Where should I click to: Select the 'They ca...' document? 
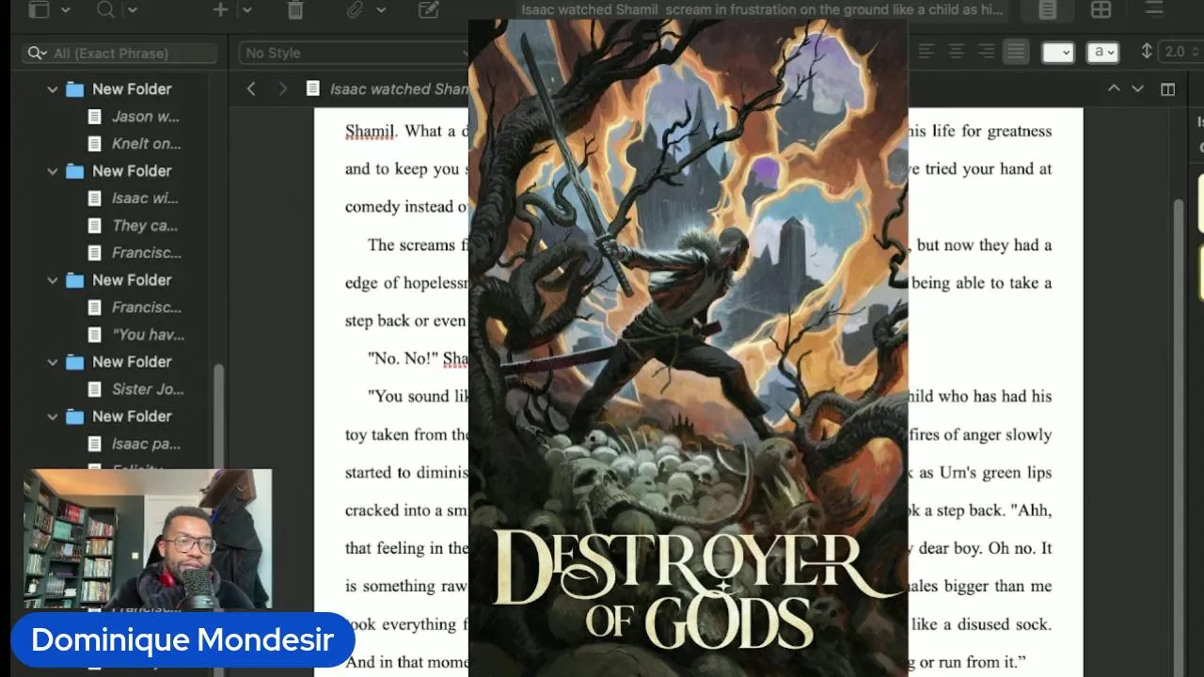145,226
